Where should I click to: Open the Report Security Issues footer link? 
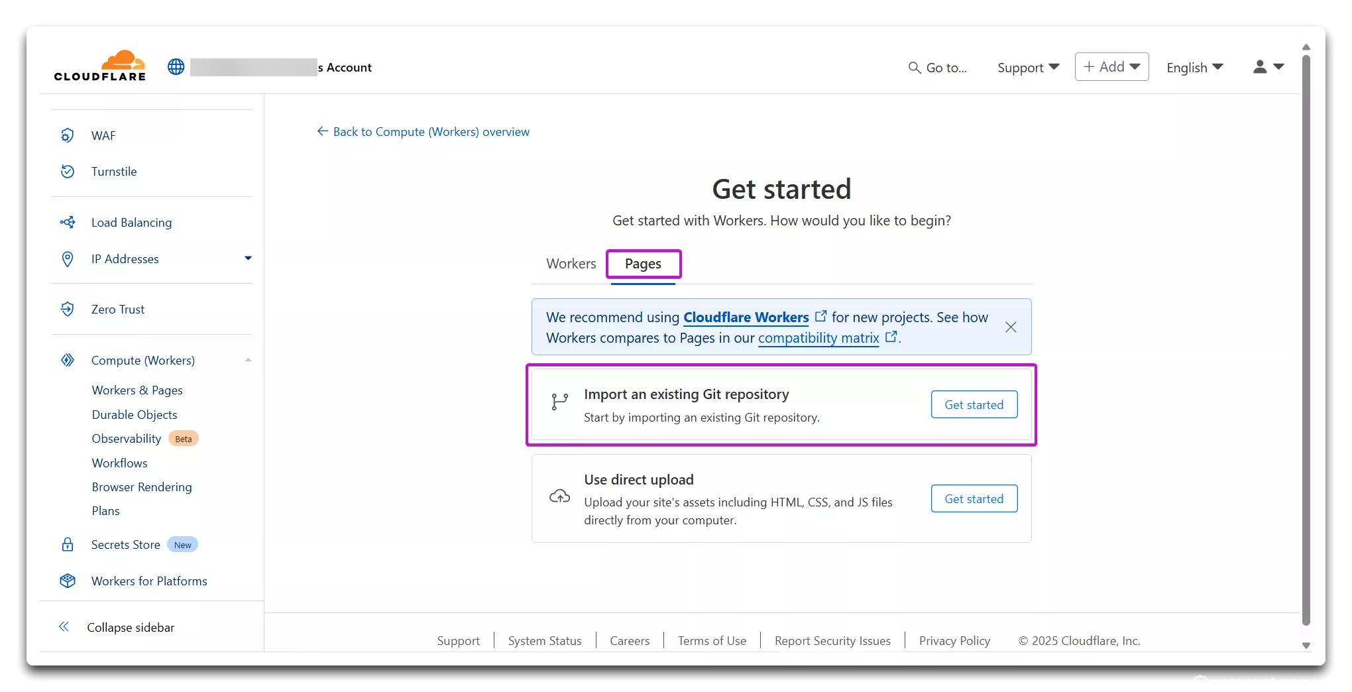[832, 640]
